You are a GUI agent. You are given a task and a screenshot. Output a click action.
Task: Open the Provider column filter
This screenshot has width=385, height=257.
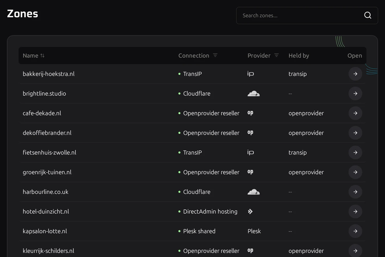[276, 56]
